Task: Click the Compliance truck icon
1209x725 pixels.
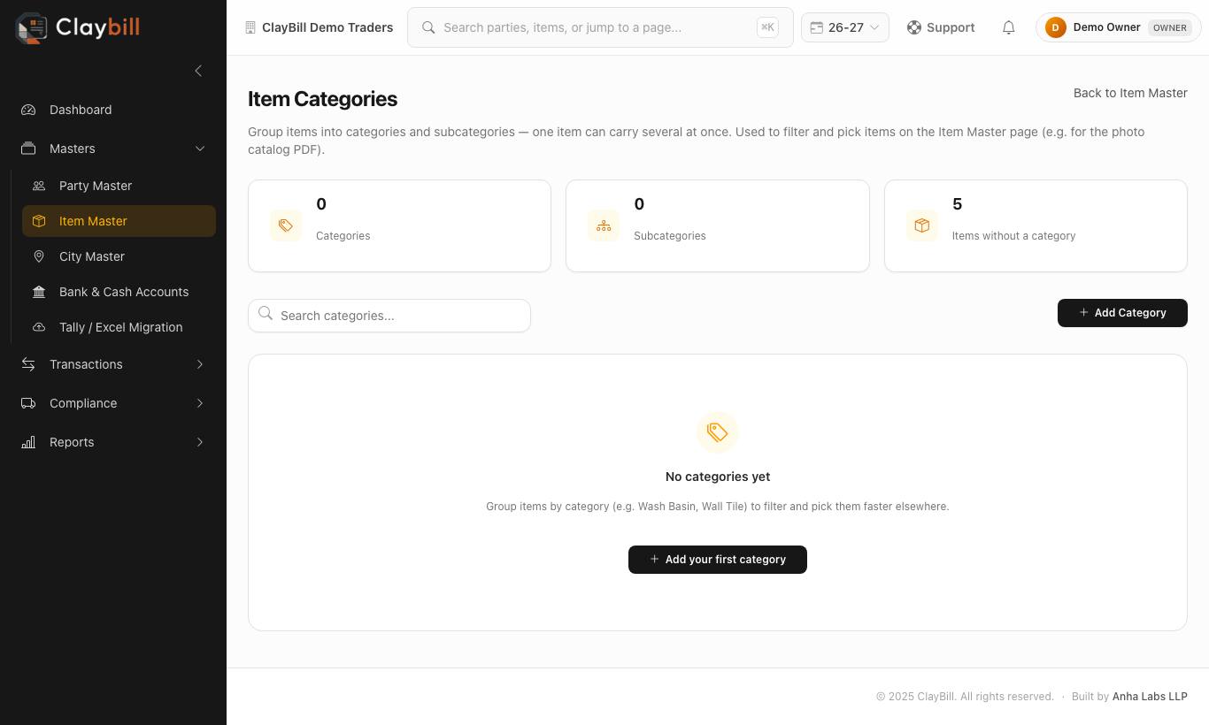Action: (28, 403)
